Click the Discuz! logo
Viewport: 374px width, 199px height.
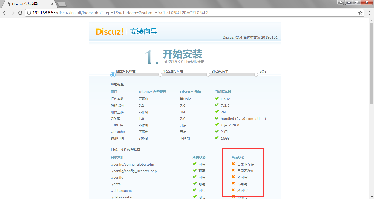tap(110, 31)
